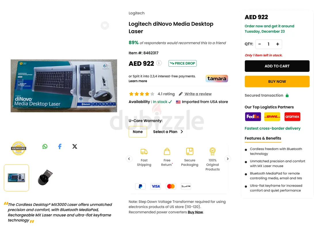The height and width of the screenshot is (230, 314).
Task: Click the Buy Now power converters link
Action: [195, 212]
